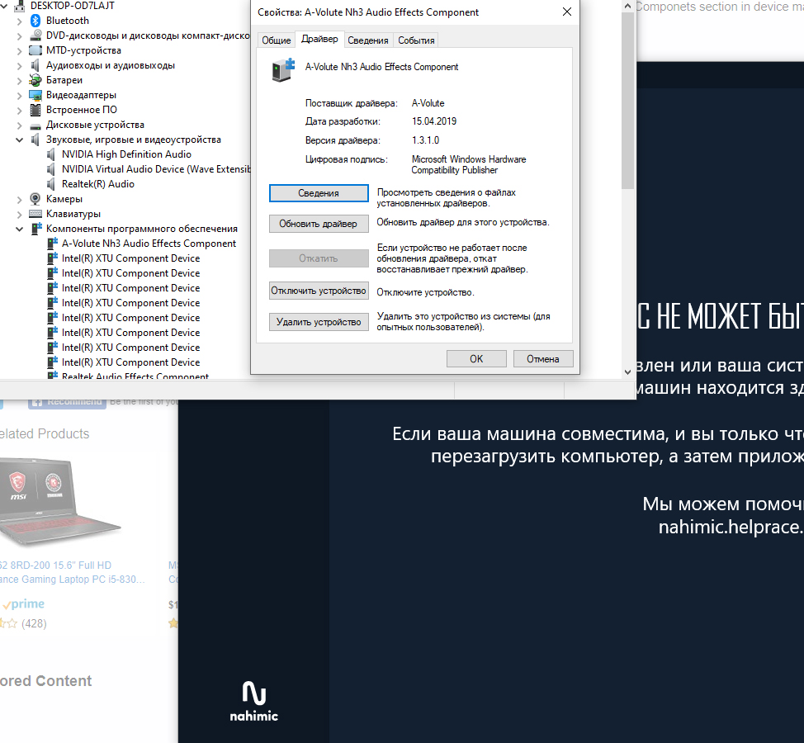Image resolution: width=804 pixels, height=743 pixels.
Task: Click driver version value 1.3.1.0
Action: point(426,140)
